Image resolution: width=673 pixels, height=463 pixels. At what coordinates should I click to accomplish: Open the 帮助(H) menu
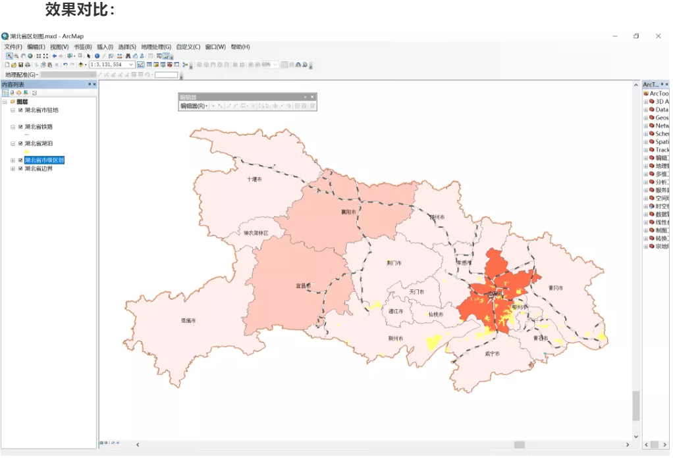pos(240,47)
